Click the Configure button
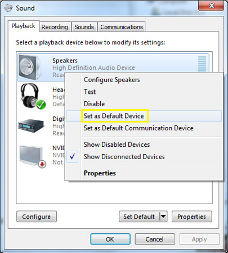Image resolution: width=228 pixels, height=253 pixels. (x=37, y=216)
